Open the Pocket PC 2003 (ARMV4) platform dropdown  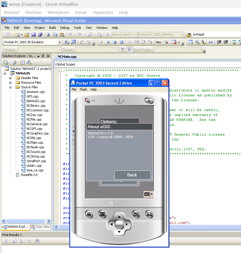click(181, 35)
